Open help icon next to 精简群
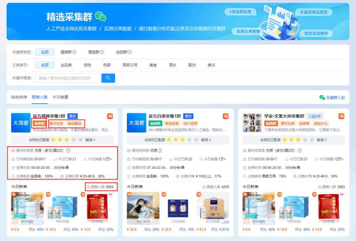Image resolution: width=356 pixels, height=241 pixels. click(x=102, y=52)
